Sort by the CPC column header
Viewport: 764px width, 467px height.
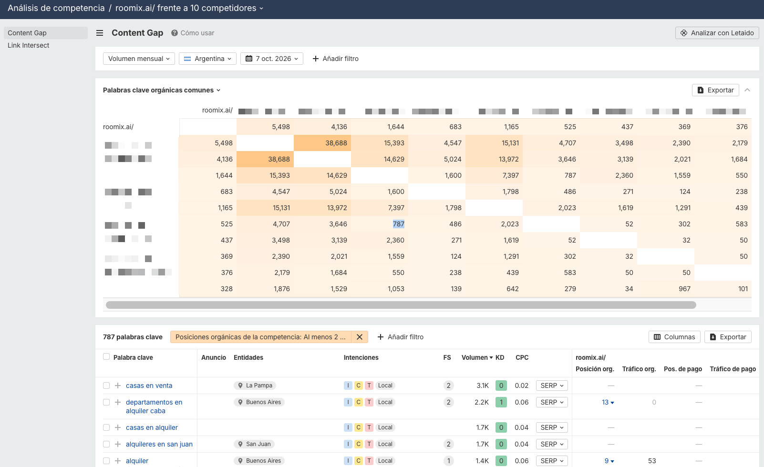click(522, 357)
